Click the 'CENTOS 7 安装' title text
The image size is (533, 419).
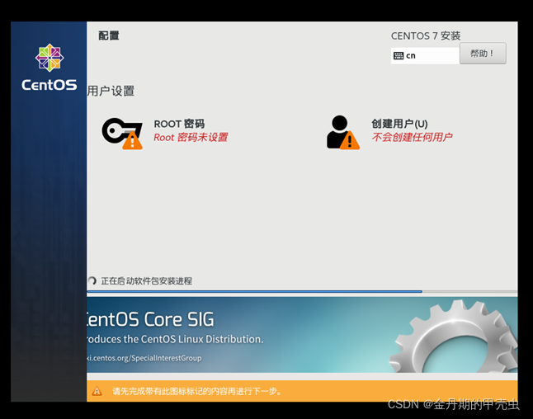pos(426,35)
